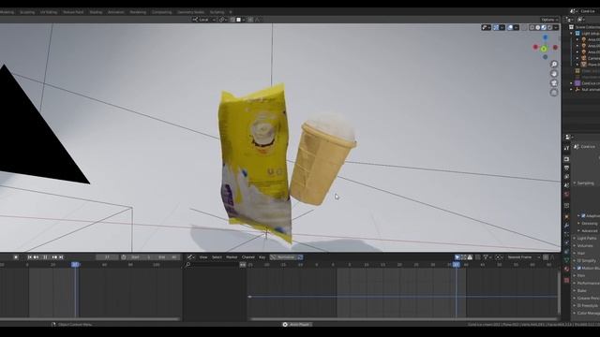This screenshot has height=337, width=600.
Task: Open the World properties tab icon
Action: 566,194
